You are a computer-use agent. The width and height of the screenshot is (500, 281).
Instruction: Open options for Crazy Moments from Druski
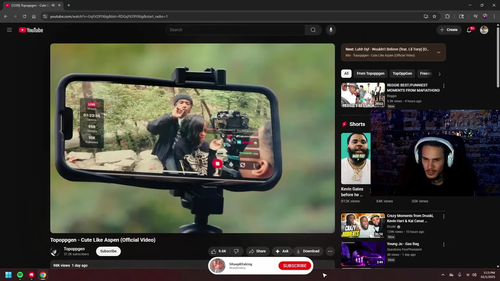tap(443, 217)
